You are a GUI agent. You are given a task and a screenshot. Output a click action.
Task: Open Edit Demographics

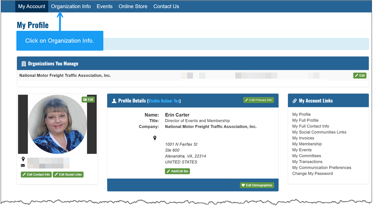point(257,185)
